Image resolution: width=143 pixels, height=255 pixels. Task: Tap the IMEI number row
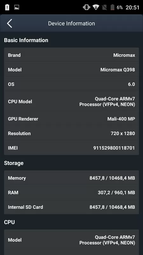click(71, 148)
